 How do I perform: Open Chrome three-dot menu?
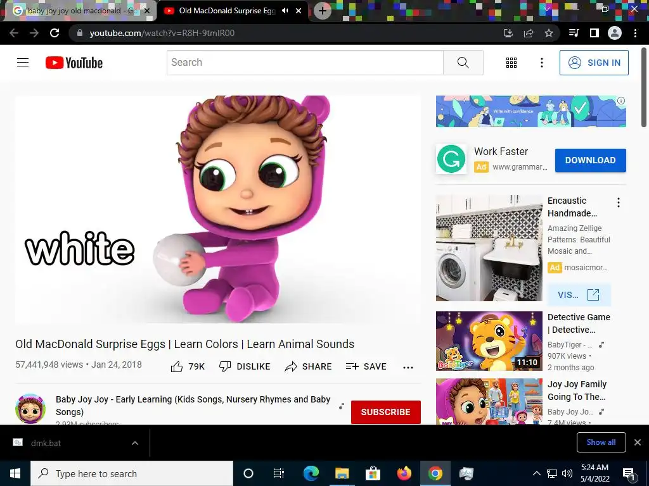(x=635, y=33)
